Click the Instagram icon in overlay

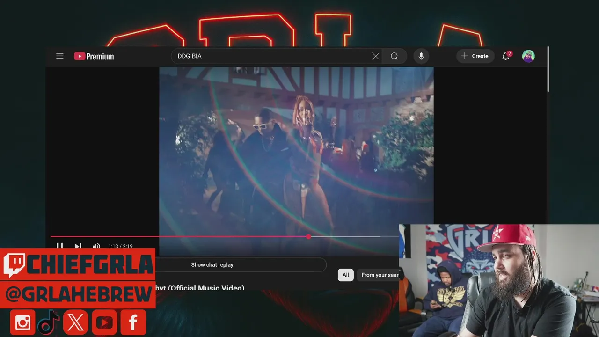(x=22, y=322)
